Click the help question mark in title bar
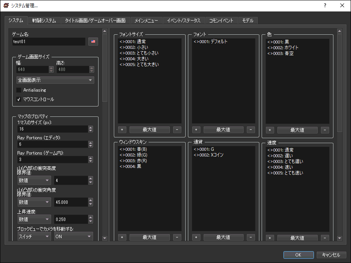Screen dimensions: 351x263 [x=325, y=5]
